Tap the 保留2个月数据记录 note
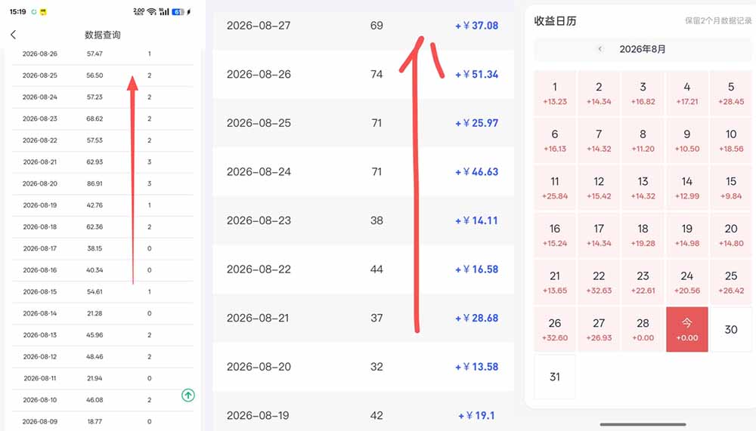The image size is (756, 431). coord(718,20)
